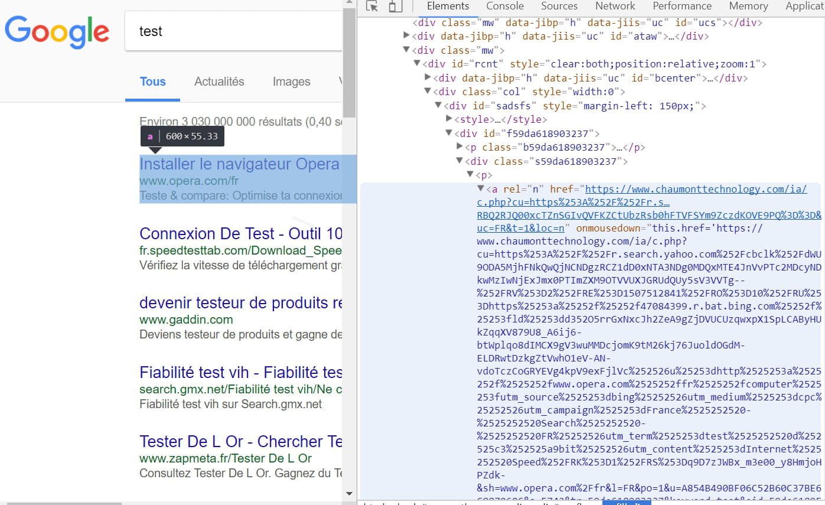The height and width of the screenshot is (505, 825).
Task: Collapse the div id 'f59da618903237' node
Action: 449,133
